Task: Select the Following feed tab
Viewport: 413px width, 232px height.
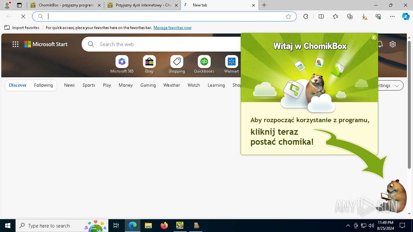Action: point(43,85)
